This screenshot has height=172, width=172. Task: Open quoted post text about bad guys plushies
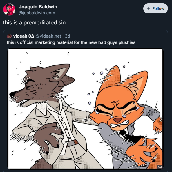point(71,42)
